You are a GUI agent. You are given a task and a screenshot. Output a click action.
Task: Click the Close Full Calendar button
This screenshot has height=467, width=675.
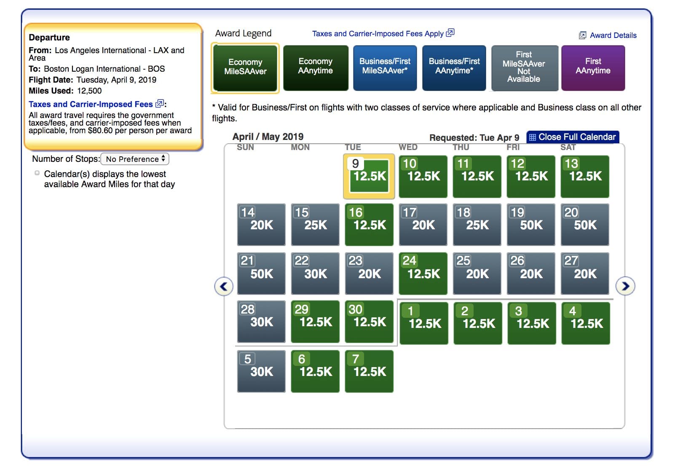click(573, 137)
